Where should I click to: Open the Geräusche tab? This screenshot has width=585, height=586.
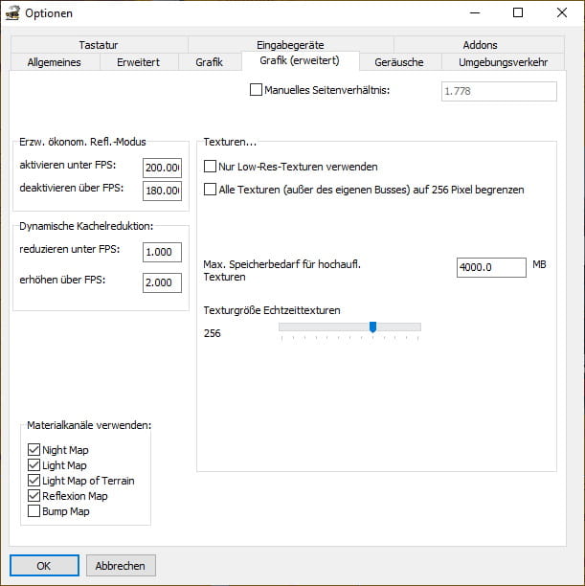(400, 62)
